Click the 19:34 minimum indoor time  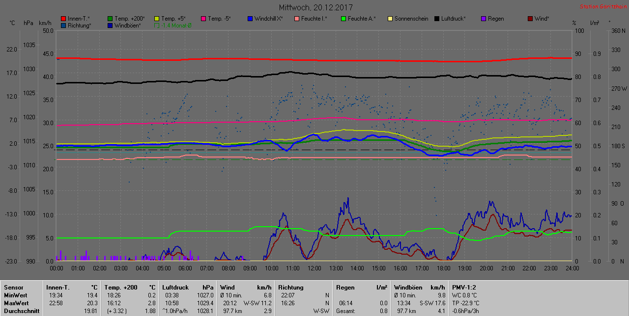(x=56, y=295)
